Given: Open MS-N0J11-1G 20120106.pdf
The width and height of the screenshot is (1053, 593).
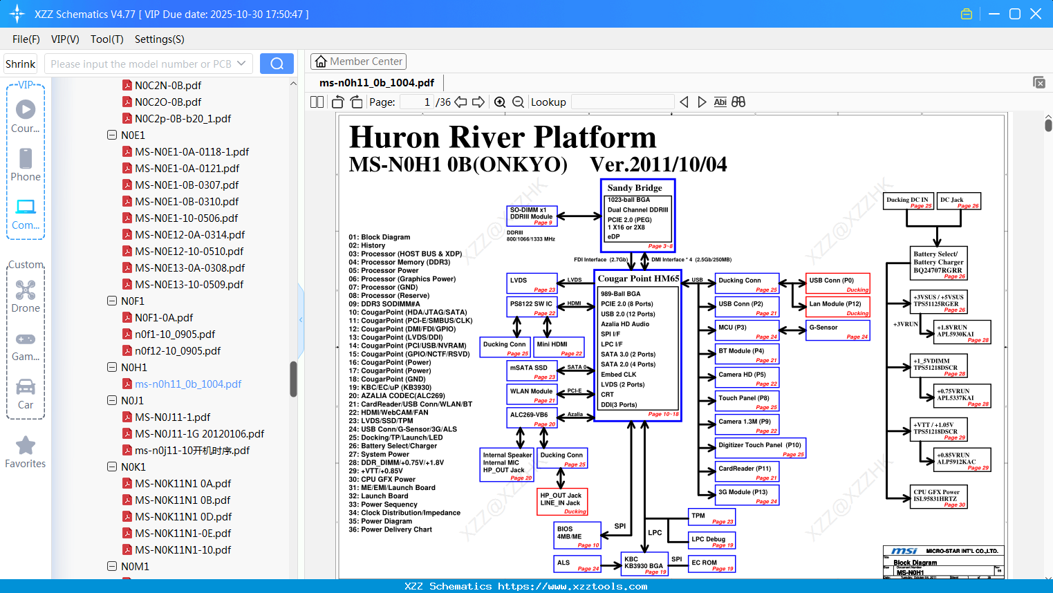Looking at the screenshot, I should pos(200,434).
